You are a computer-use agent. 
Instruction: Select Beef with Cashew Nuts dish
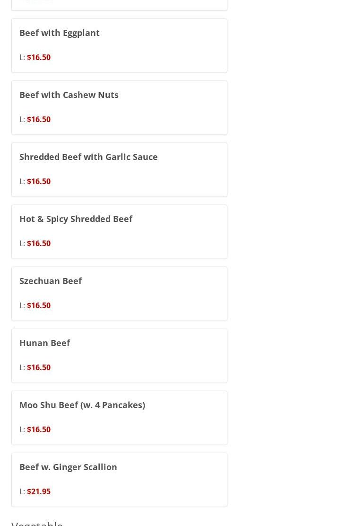point(69,95)
